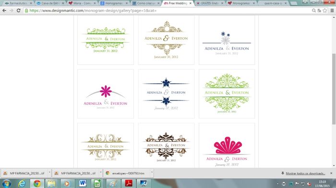This screenshot has width=336, height=188.
Task: Open the Windows Start menu
Action: [7, 184]
